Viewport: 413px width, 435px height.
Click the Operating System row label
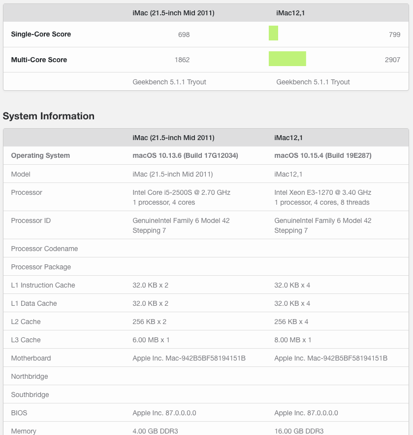tap(40, 155)
